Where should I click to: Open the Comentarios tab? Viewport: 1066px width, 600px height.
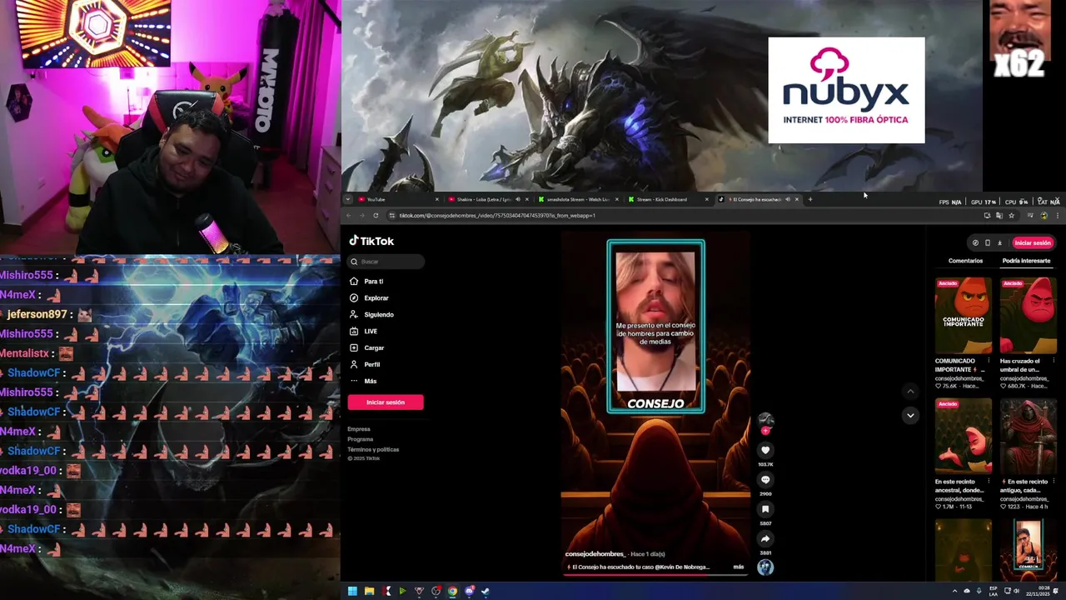pos(965,261)
